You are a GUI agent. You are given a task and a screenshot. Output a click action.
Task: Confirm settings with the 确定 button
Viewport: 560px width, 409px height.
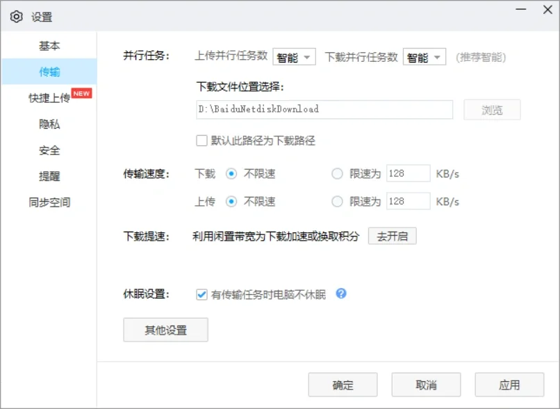pyautogui.click(x=343, y=384)
